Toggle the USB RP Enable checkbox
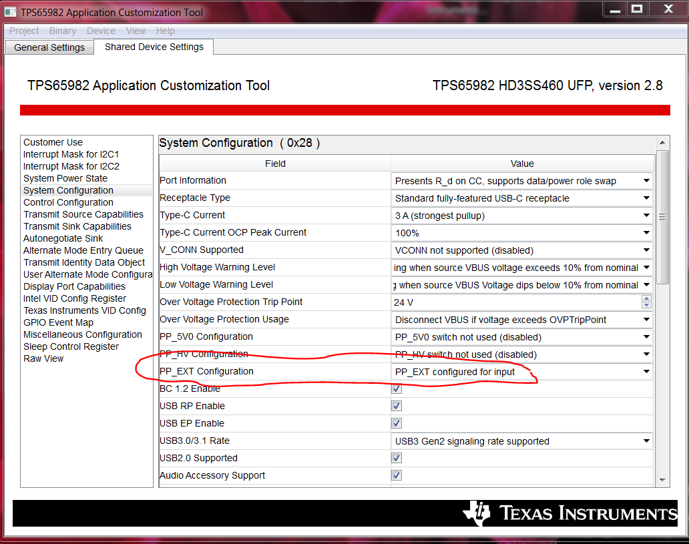 (397, 406)
